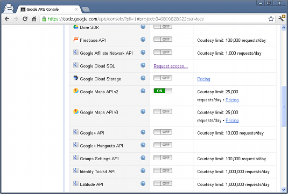The image size is (288, 194).
Task: Open help for Freebase API
Action: 143,40
